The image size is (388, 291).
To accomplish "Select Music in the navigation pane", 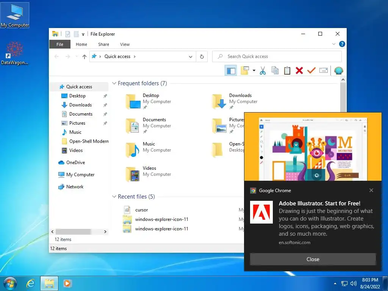I will (x=75, y=132).
